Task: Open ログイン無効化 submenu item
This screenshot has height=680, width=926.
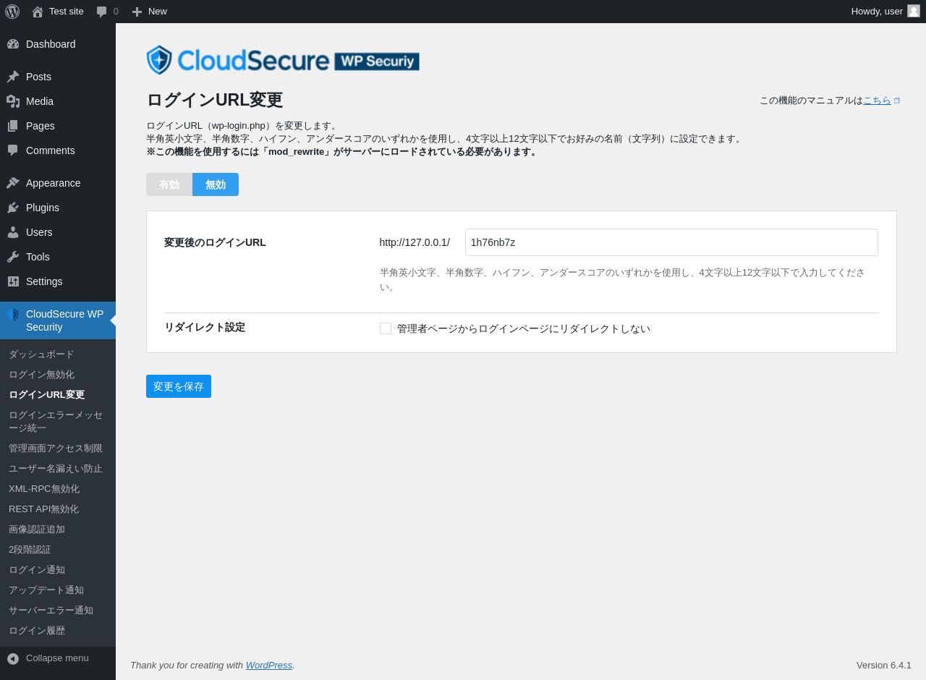Action: tap(58, 375)
